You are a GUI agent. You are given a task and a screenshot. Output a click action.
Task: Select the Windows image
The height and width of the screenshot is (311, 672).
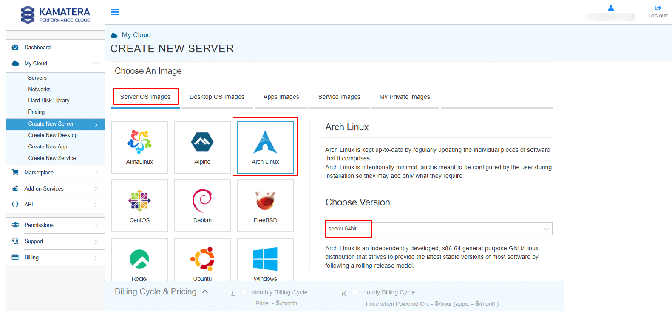[x=265, y=260]
